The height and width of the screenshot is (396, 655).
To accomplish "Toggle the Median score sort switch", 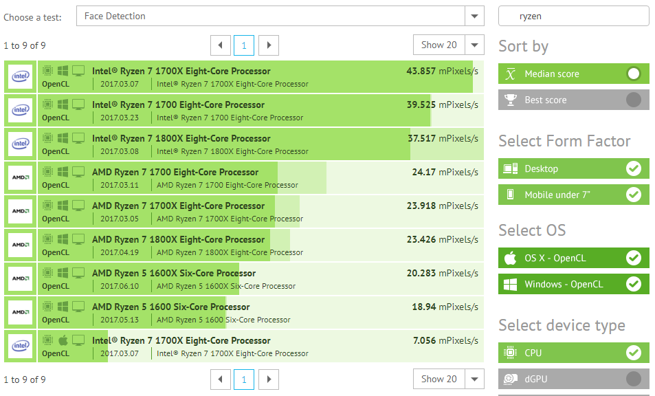I will (633, 74).
